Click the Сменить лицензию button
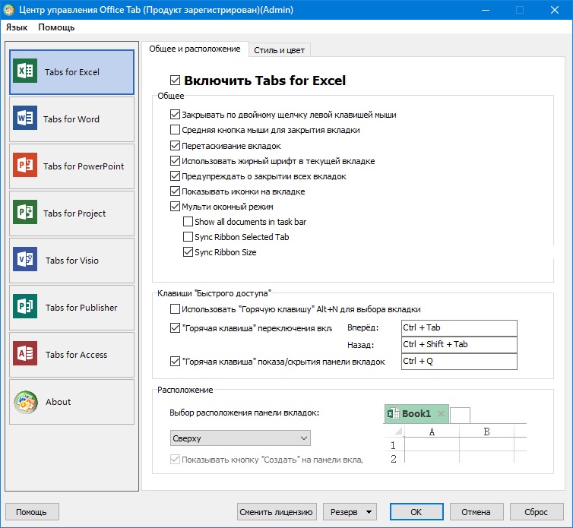This screenshot has height=528, width=573. pos(277,512)
